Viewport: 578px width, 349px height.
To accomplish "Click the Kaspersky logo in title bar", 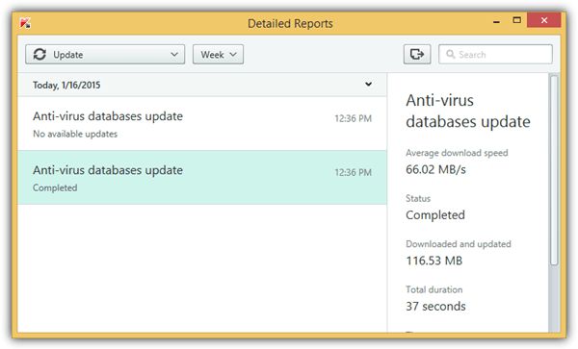I will [25, 23].
